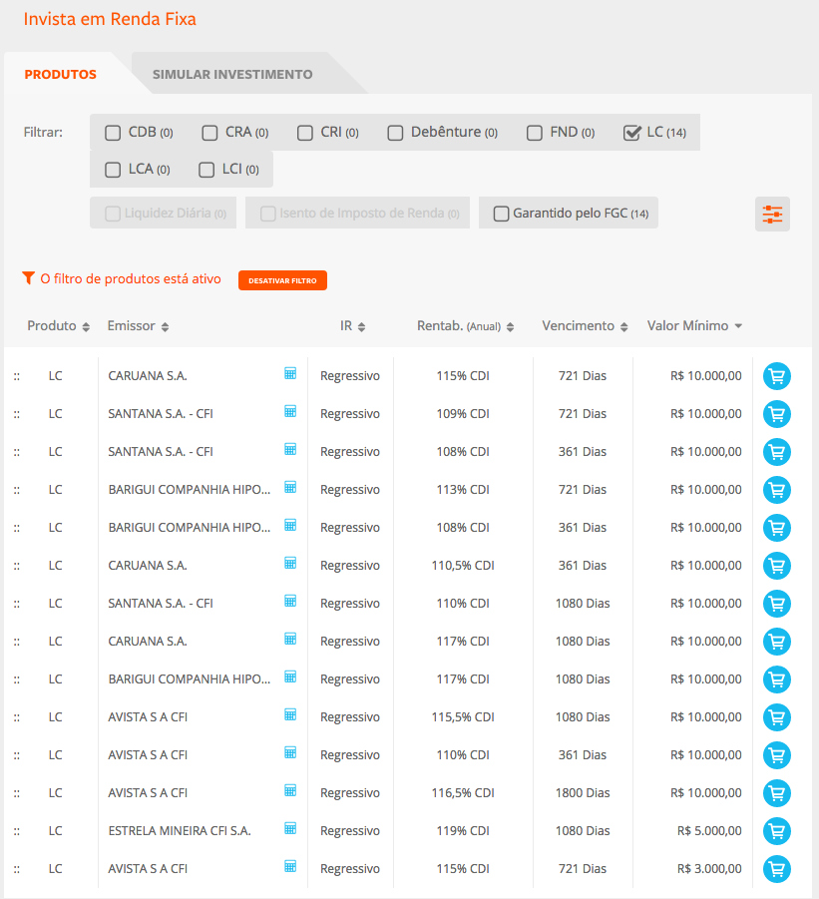Image resolution: width=819 pixels, height=899 pixels.
Task: Uncheck the LC filter checkbox
Action: click(x=631, y=133)
